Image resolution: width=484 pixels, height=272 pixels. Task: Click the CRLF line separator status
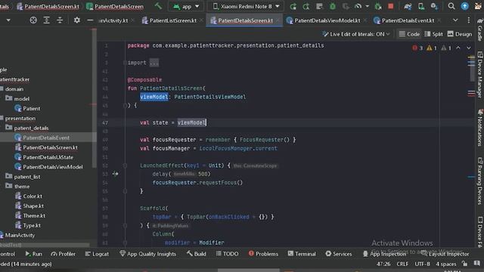[402, 264]
